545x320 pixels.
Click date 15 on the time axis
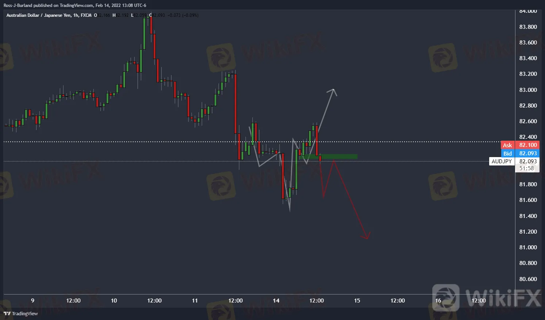click(357, 301)
